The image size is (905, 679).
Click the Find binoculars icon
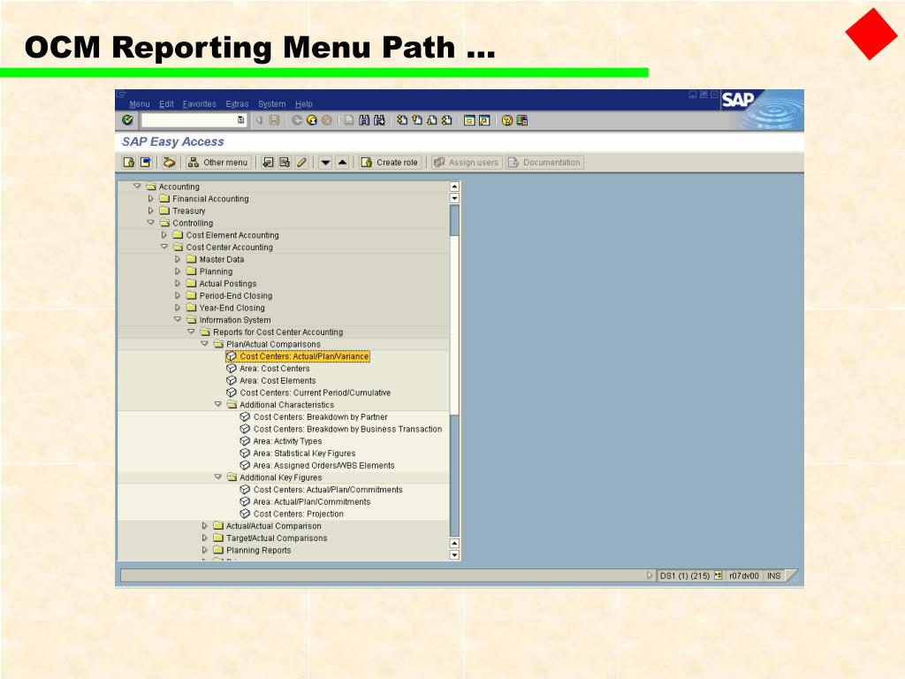(x=364, y=120)
